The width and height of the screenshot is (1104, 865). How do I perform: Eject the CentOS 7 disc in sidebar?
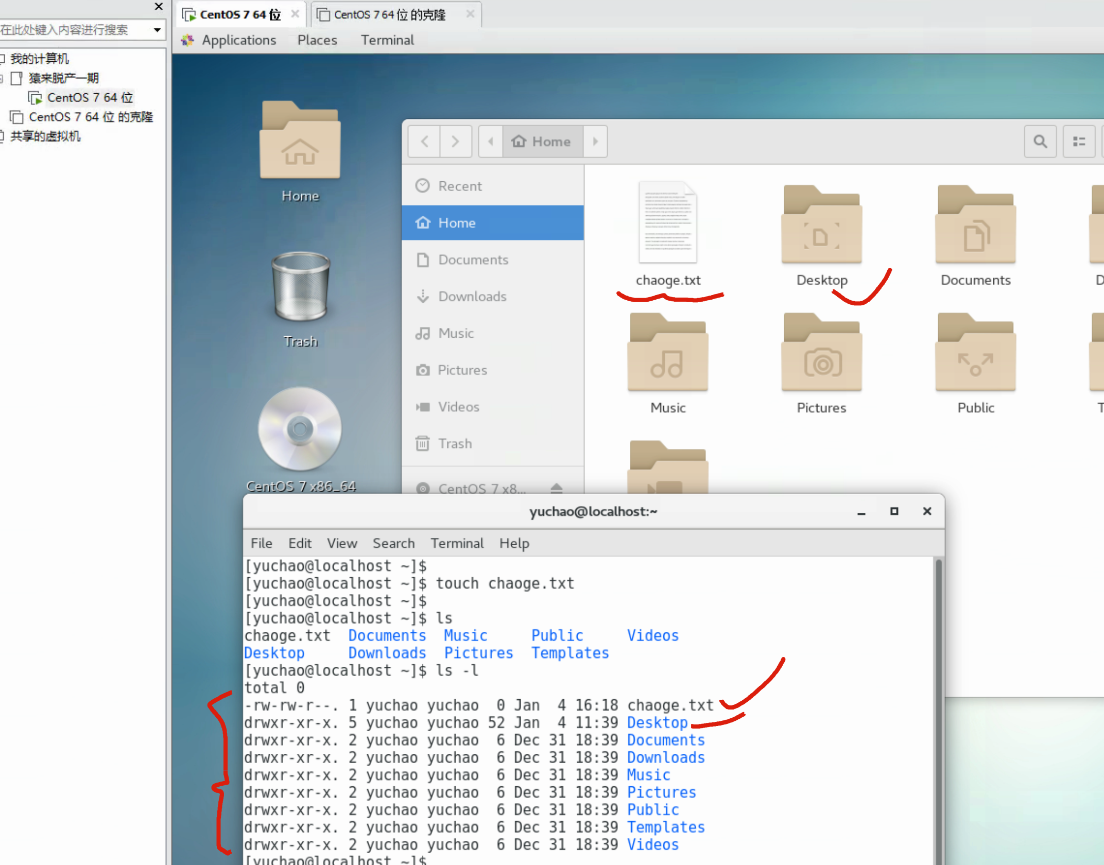pyautogui.click(x=556, y=488)
